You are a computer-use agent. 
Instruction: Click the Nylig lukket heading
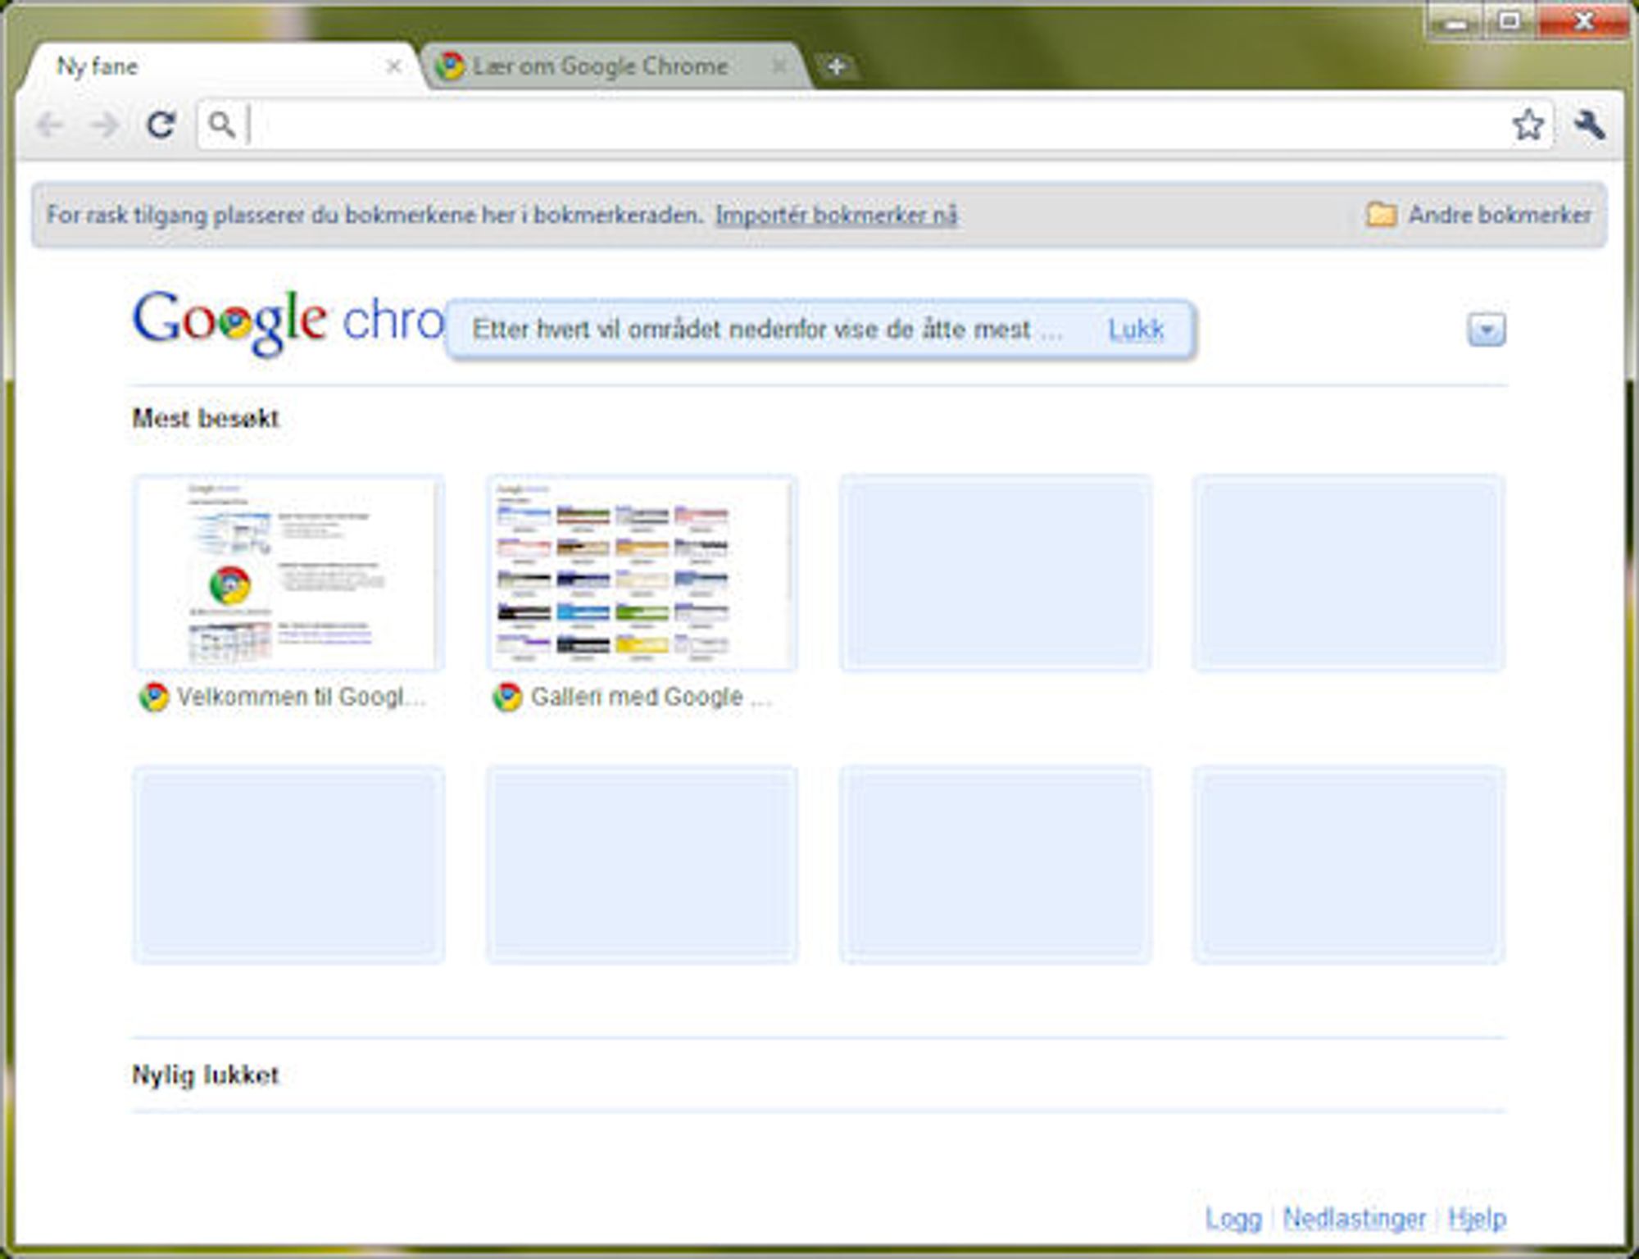point(206,1075)
